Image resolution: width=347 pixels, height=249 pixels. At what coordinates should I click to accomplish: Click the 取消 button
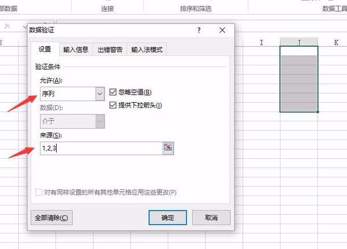coord(211,218)
